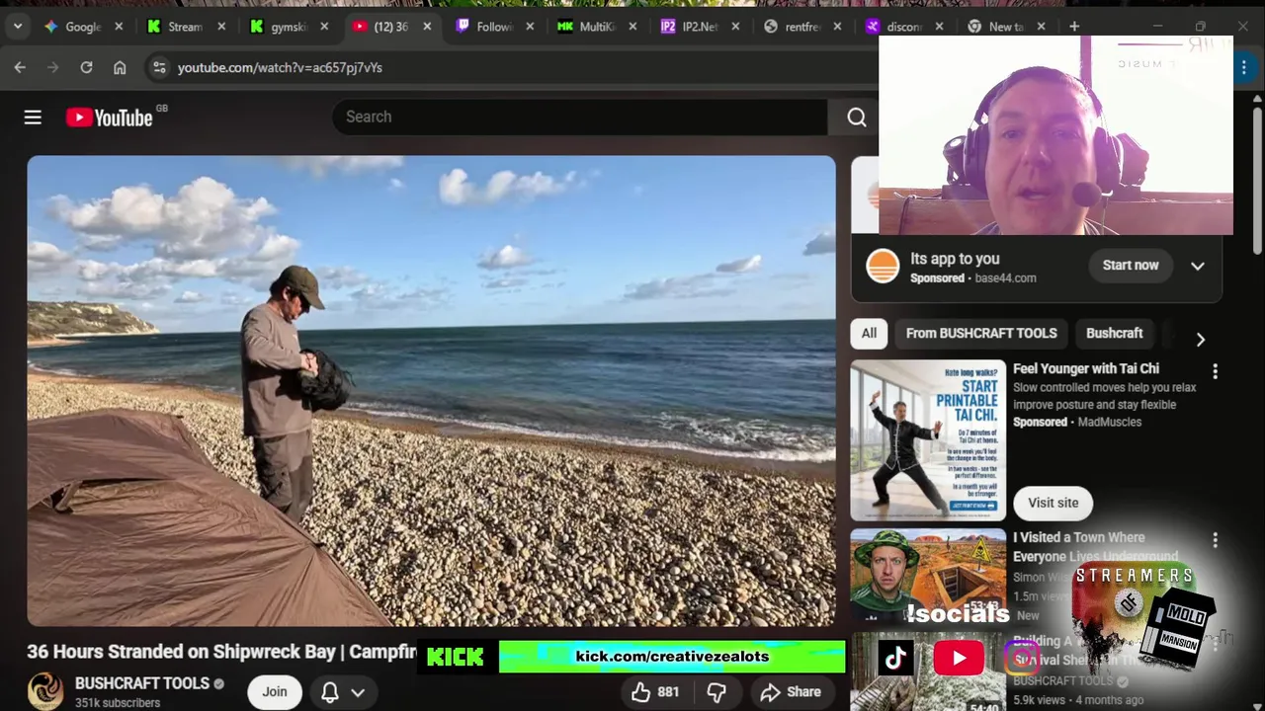Image resolution: width=1265 pixels, height=711 pixels.
Task: Expand the notification options chevron
Action: pos(358,693)
